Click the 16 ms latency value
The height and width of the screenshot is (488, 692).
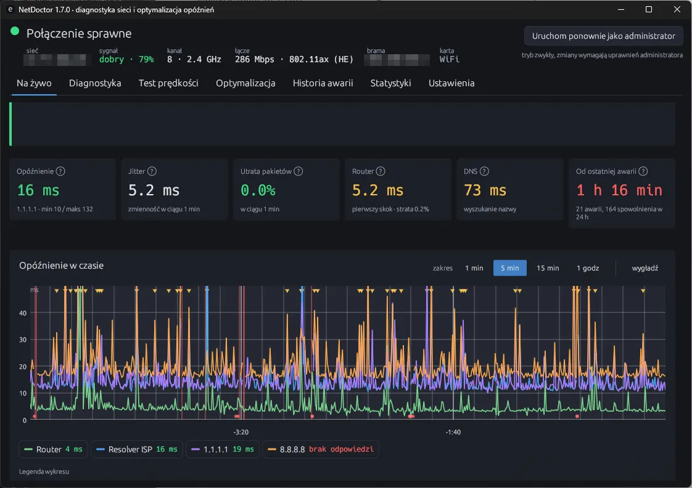(38, 190)
